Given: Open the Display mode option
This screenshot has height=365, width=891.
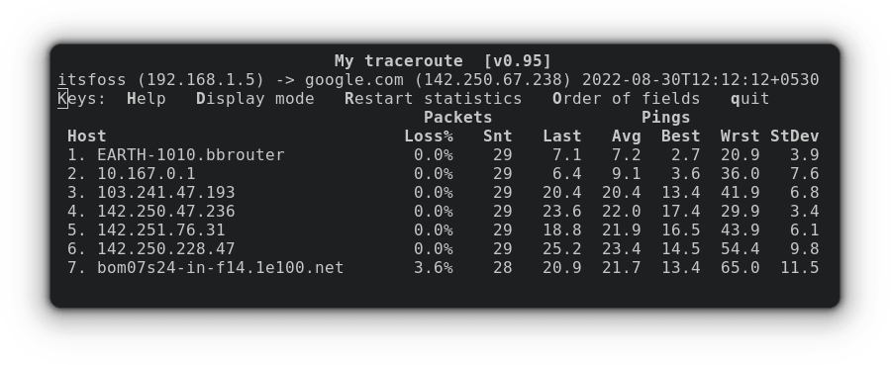Looking at the screenshot, I should coord(255,99).
